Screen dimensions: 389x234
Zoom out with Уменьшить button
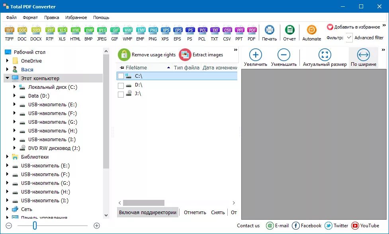tap(284, 58)
